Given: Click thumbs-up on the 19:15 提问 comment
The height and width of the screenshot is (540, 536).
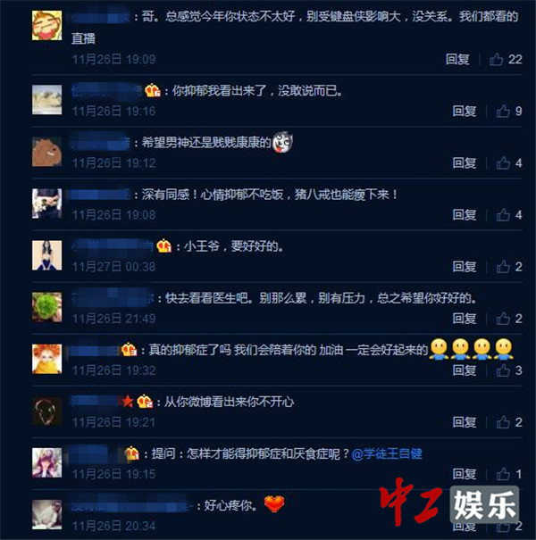Looking at the screenshot, I should point(503,474).
